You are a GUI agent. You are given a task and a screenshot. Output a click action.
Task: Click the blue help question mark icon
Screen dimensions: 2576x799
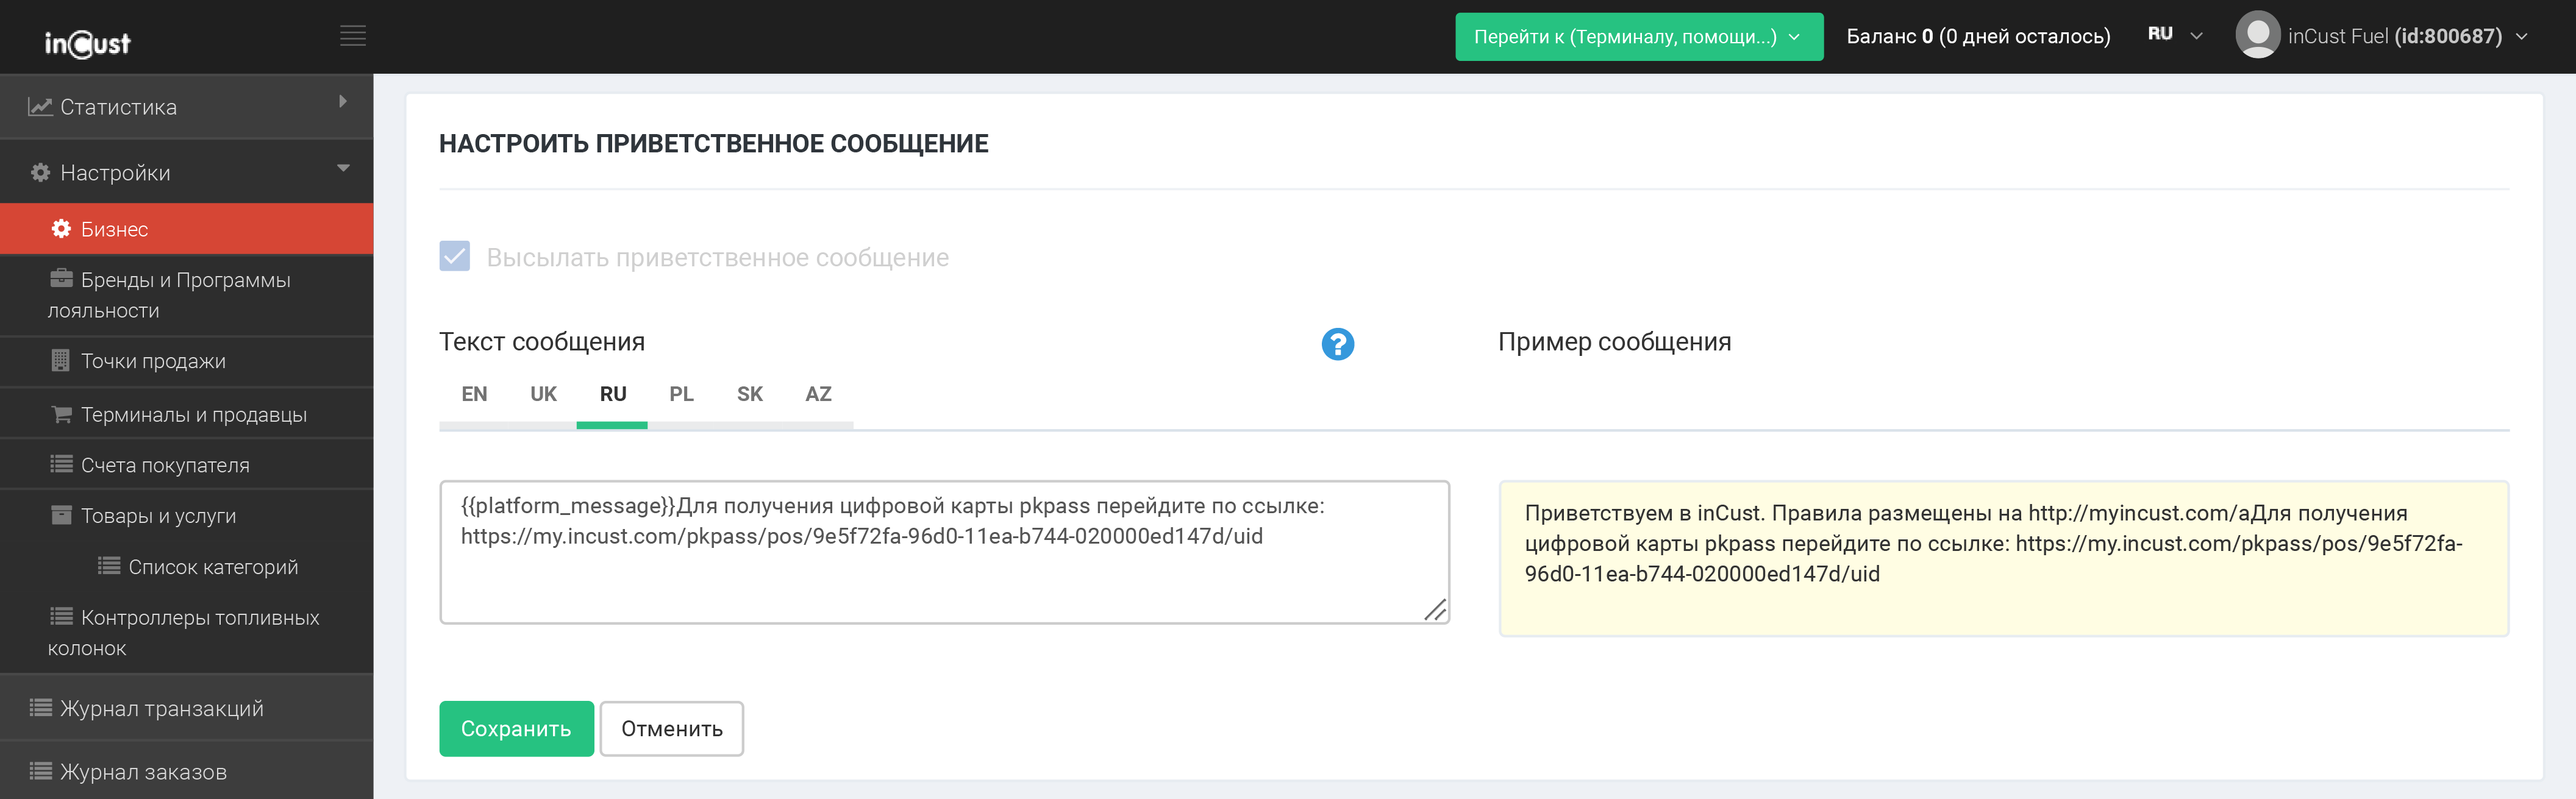pyautogui.click(x=1337, y=344)
